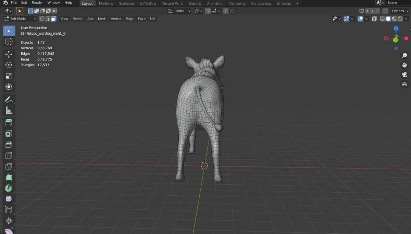Select the Rotate tool

tap(9, 65)
